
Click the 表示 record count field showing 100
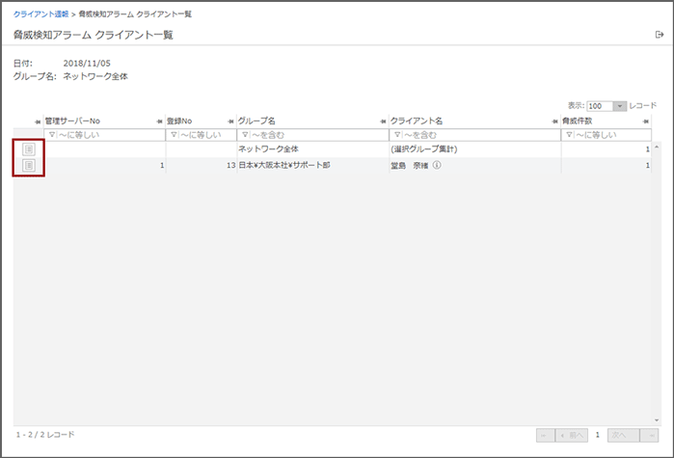coord(600,106)
